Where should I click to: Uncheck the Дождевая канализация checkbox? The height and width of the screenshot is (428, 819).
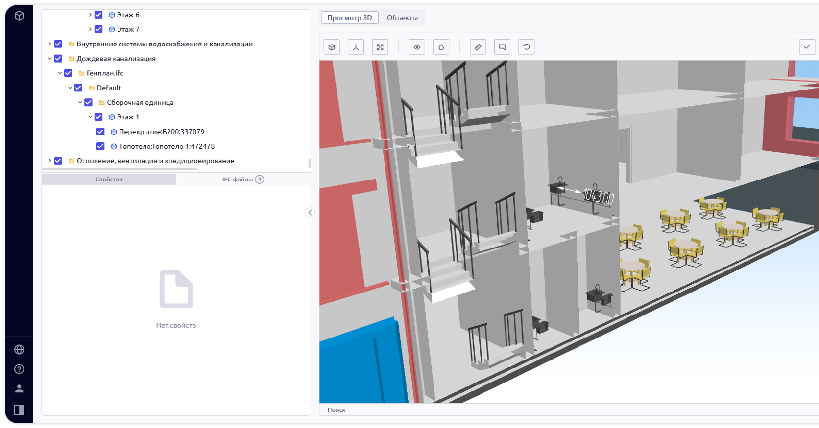click(x=58, y=59)
